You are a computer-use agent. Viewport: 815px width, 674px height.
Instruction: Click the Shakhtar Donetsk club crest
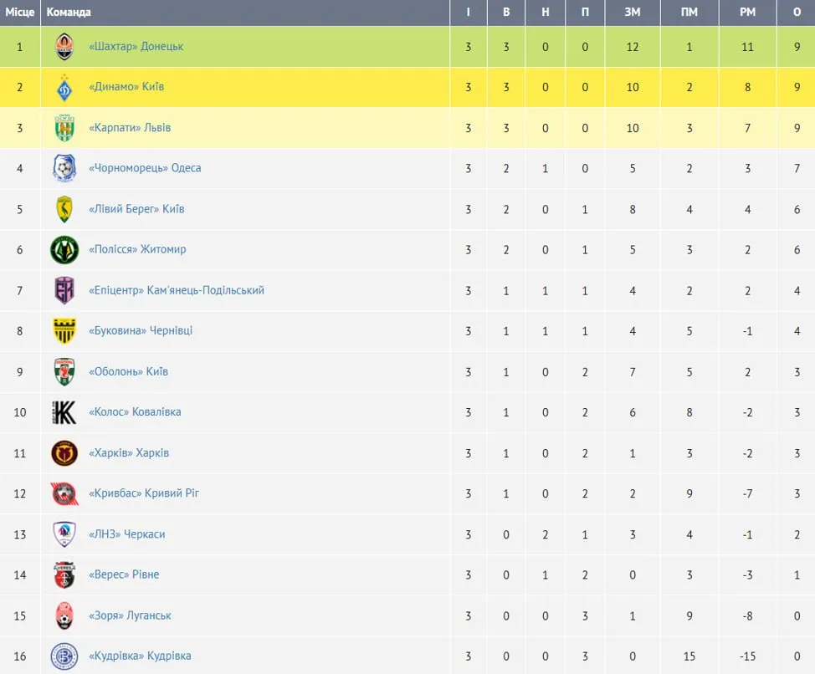(64, 47)
